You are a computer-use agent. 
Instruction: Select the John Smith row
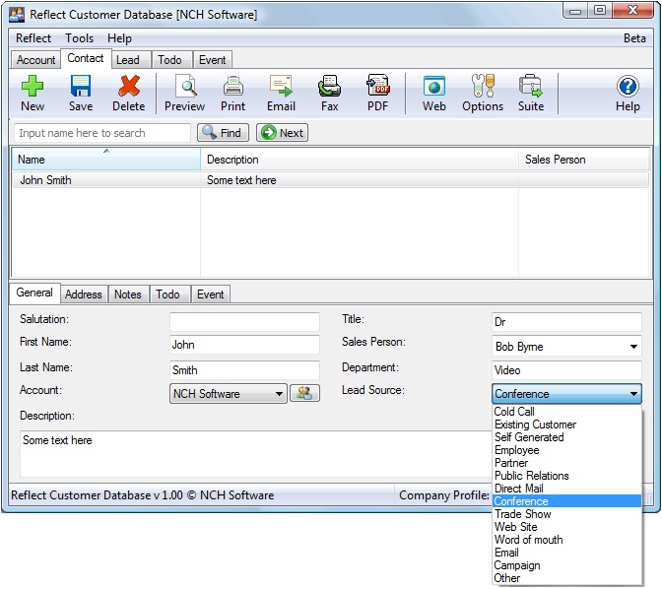click(46, 180)
